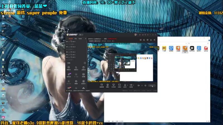The height and width of the screenshot is (125, 223).
Task: Open the hamburger menu in title bar
Action: coord(148,35)
